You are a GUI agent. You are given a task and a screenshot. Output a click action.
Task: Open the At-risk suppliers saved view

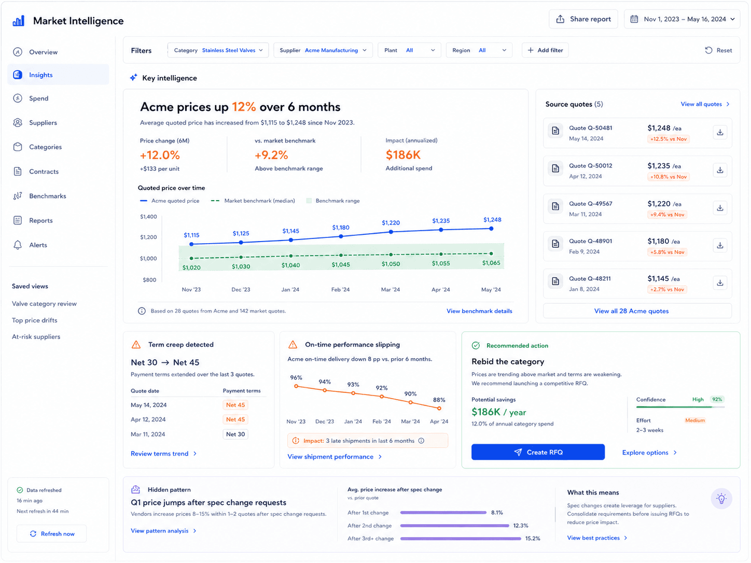[36, 337]
